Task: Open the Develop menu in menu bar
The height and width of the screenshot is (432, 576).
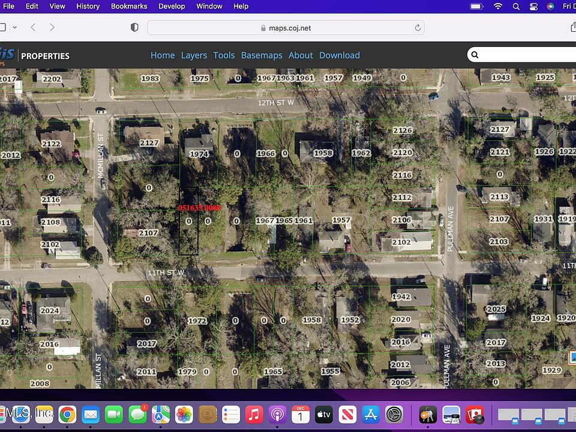Action: (172, 6)
